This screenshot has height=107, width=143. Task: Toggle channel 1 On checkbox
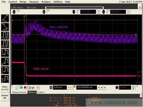[18, 13]
